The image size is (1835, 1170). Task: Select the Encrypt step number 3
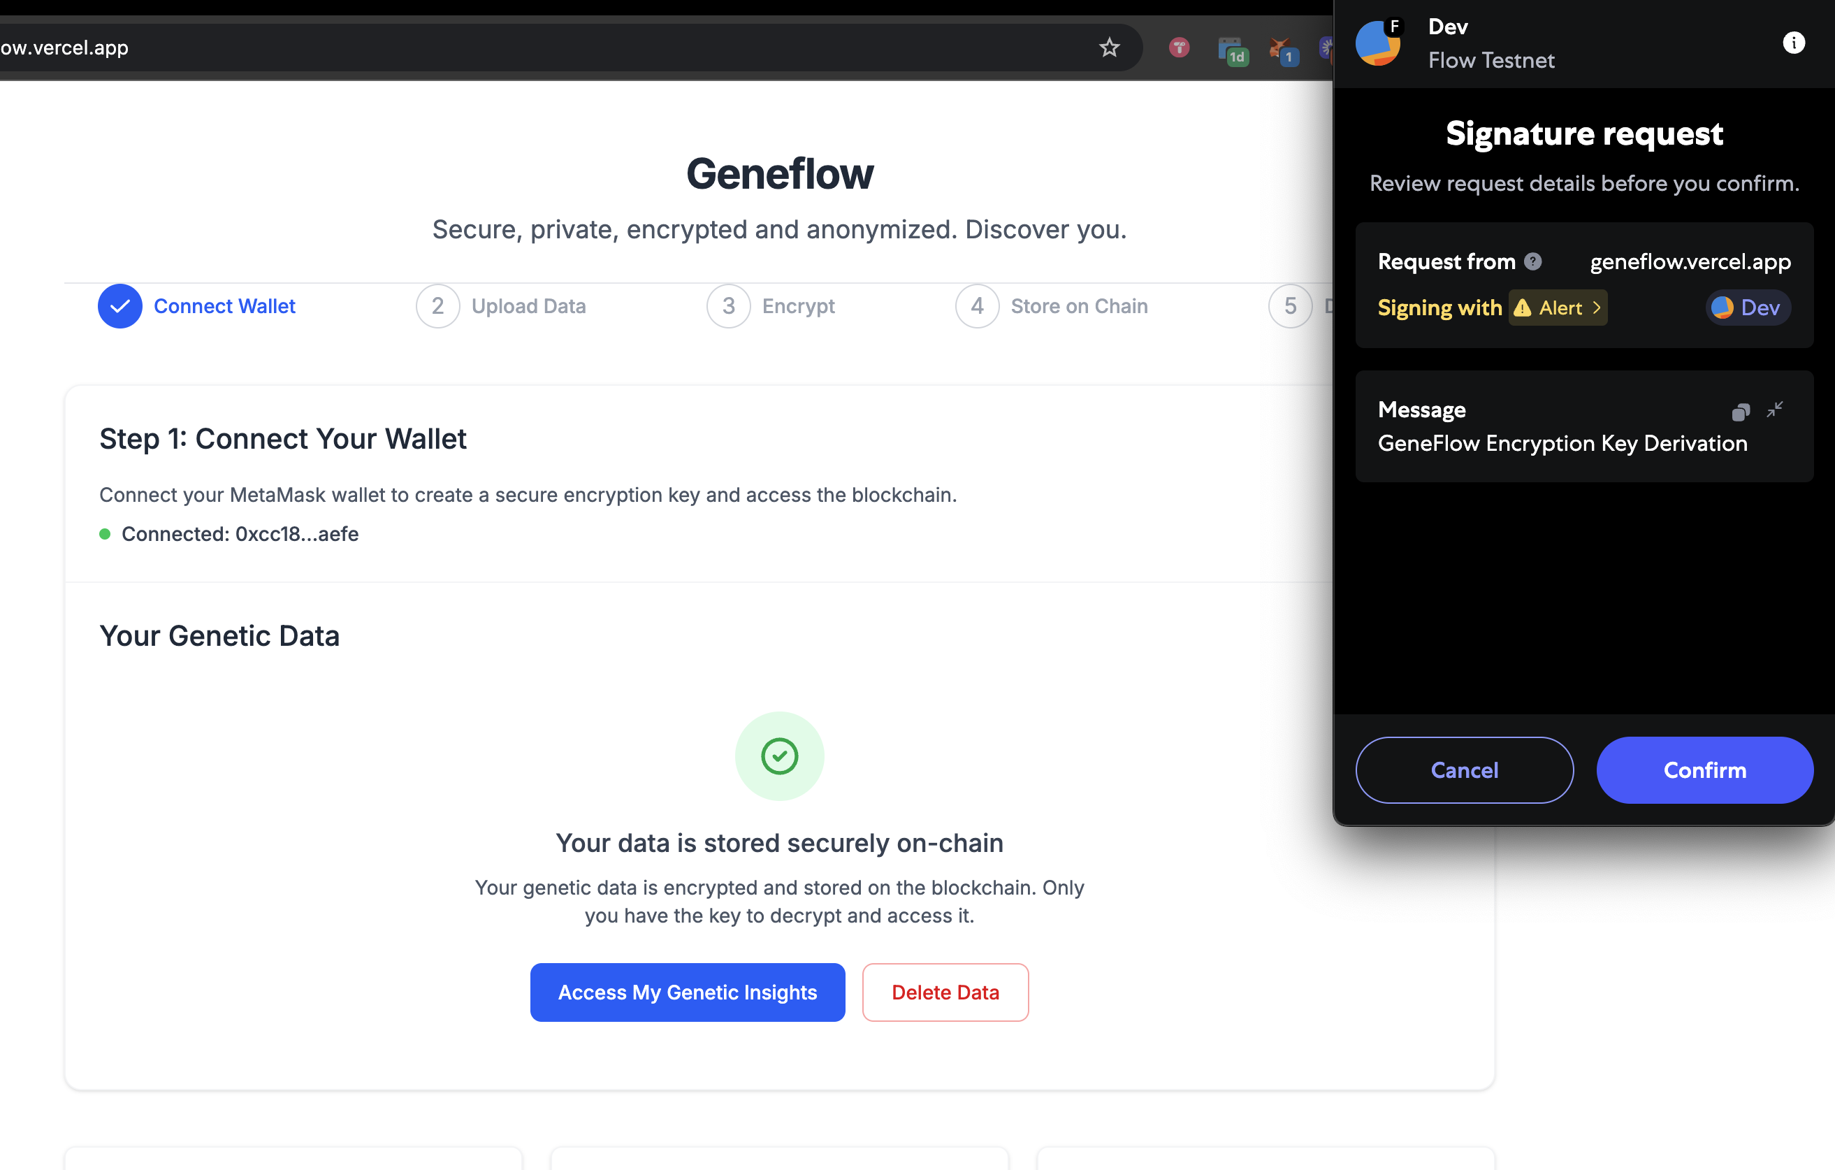[729, 306]
